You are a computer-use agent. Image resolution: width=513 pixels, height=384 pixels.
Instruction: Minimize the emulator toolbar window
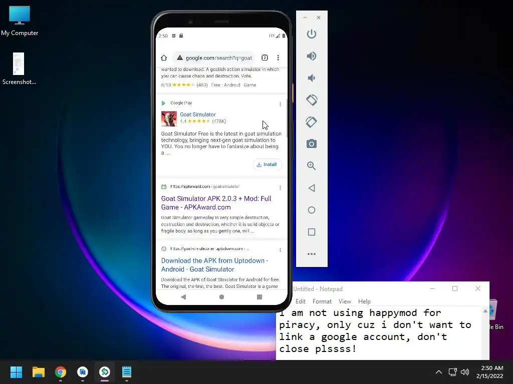305,17
